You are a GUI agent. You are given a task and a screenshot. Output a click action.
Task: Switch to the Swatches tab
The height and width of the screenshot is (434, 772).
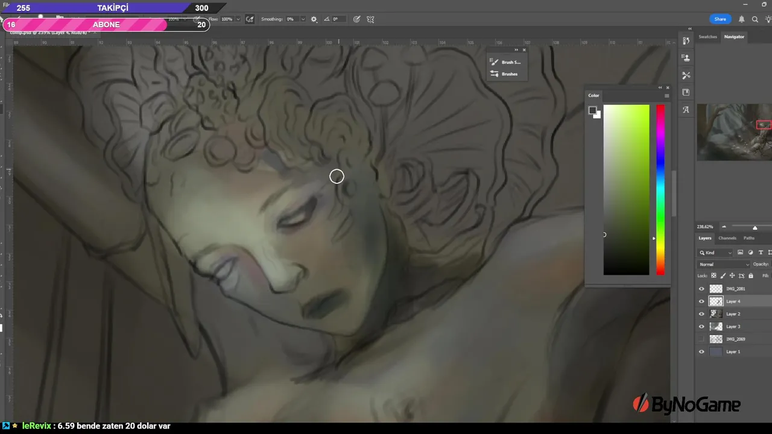click(707, 37)
